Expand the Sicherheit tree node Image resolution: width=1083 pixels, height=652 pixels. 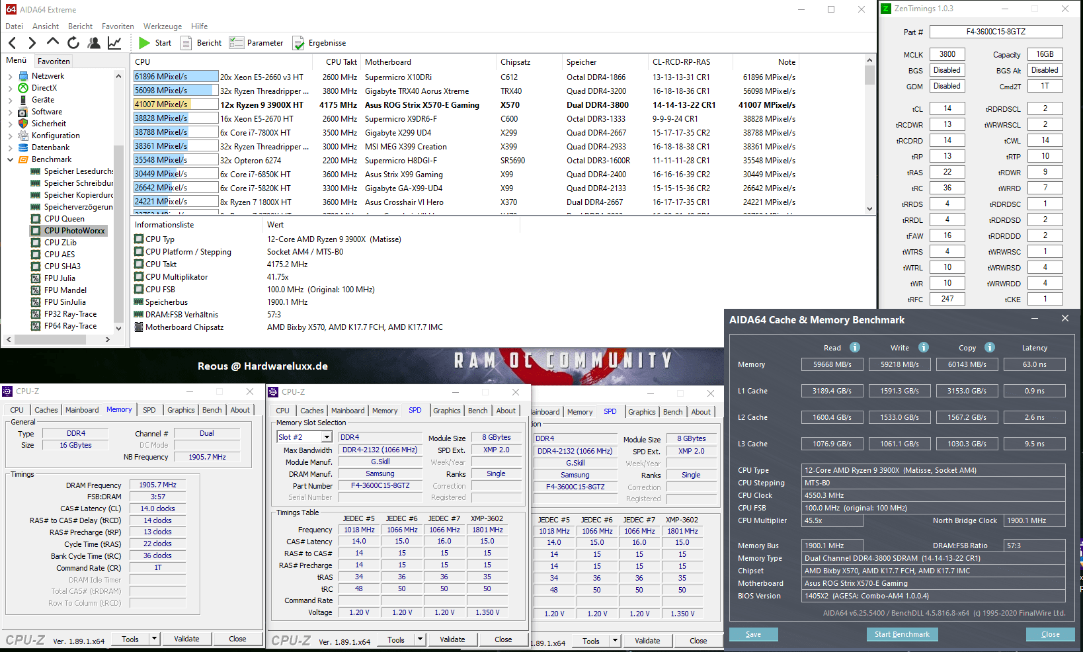[10, 124]
